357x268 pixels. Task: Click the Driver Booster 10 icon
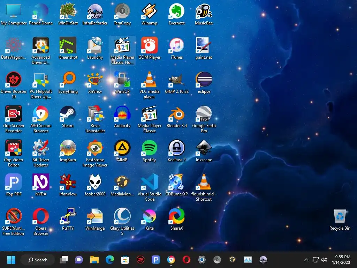(14, 79)
